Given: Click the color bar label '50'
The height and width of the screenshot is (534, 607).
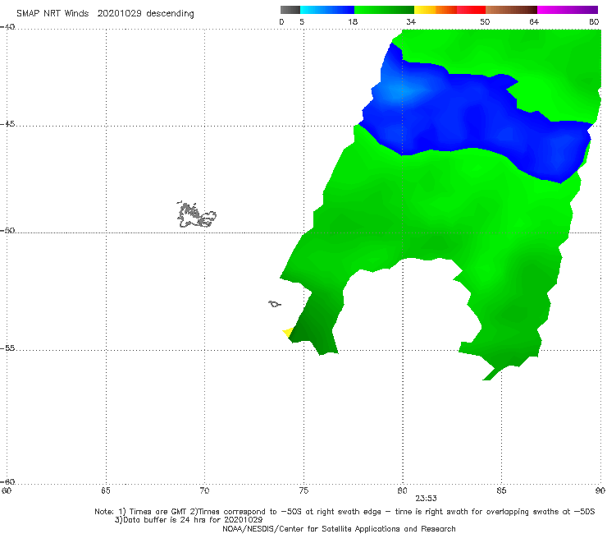Looking at the screenshot, I should [x=485, y=21].
